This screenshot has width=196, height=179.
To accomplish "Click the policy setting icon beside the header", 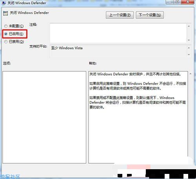I will pyautogui.click(x=5, y=13).
